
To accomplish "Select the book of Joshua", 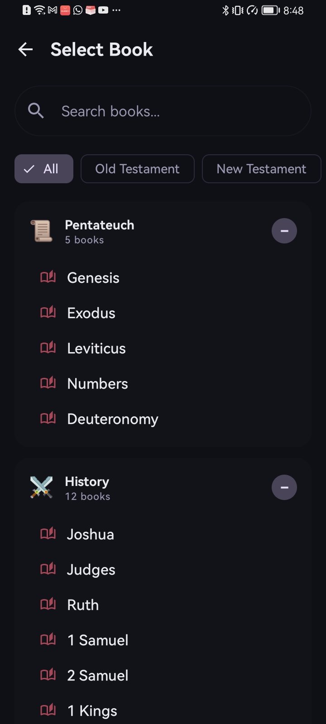I will [91, 534].
